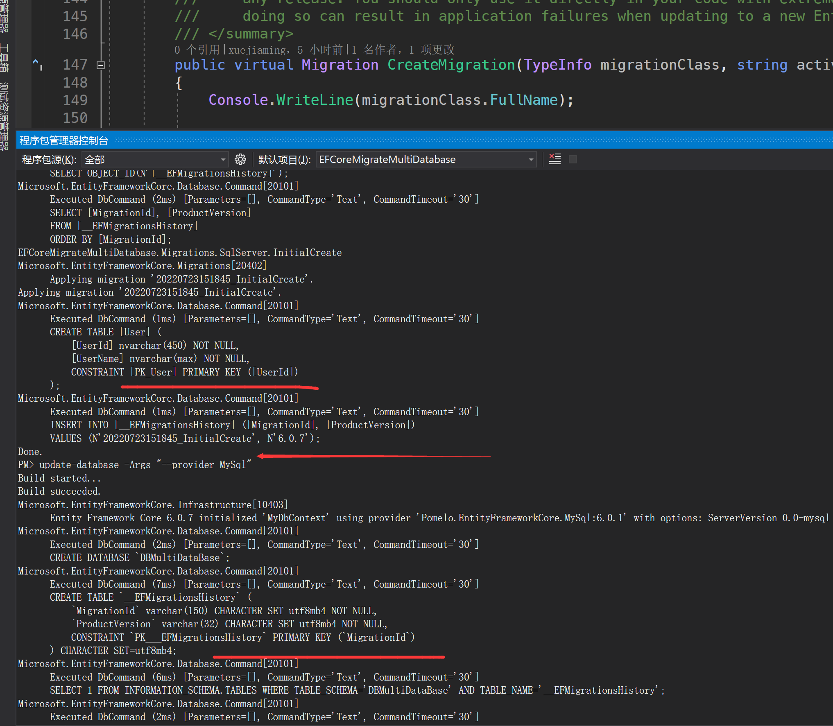Click the PM> update-database command line
The width and height of the screenshot is (833, 726).
pos(135,465)
